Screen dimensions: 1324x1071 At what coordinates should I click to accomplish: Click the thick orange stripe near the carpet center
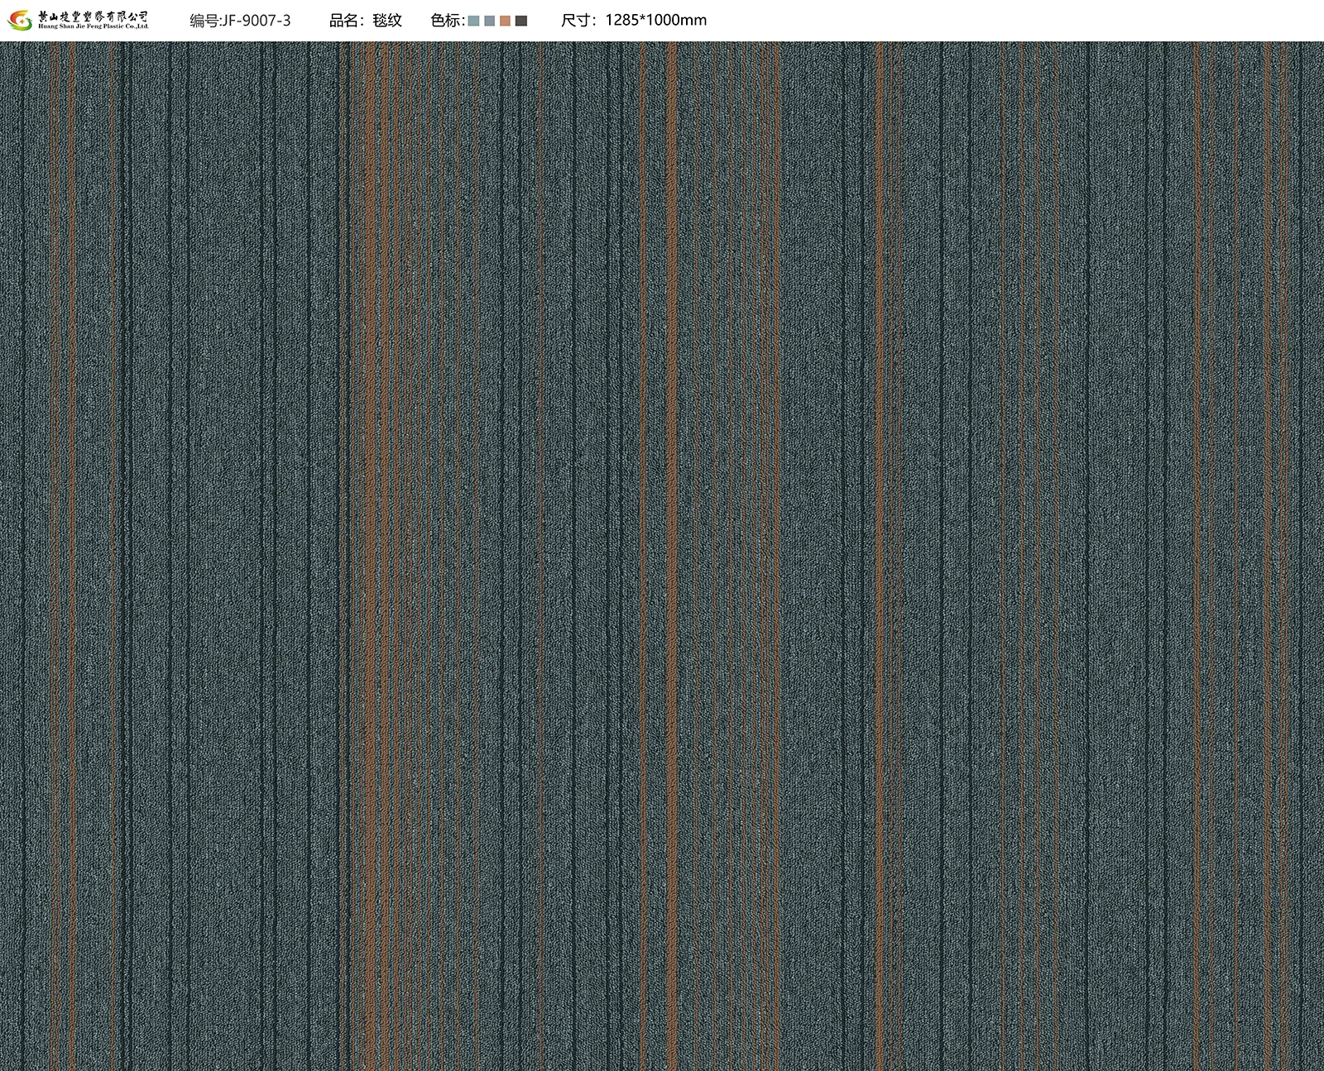coord(672,538)
